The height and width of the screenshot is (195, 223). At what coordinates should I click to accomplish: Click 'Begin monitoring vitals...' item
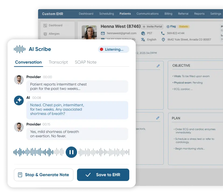[x=189, y=148]
